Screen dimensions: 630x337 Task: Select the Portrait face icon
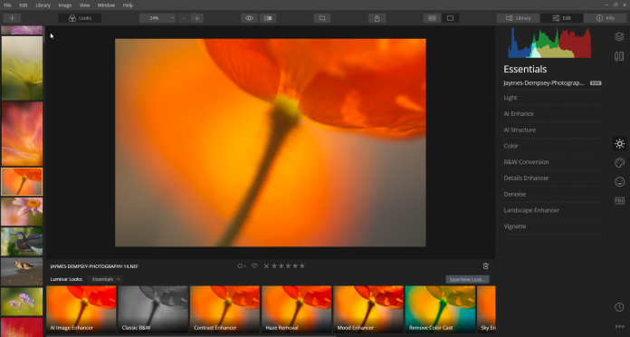619,182
